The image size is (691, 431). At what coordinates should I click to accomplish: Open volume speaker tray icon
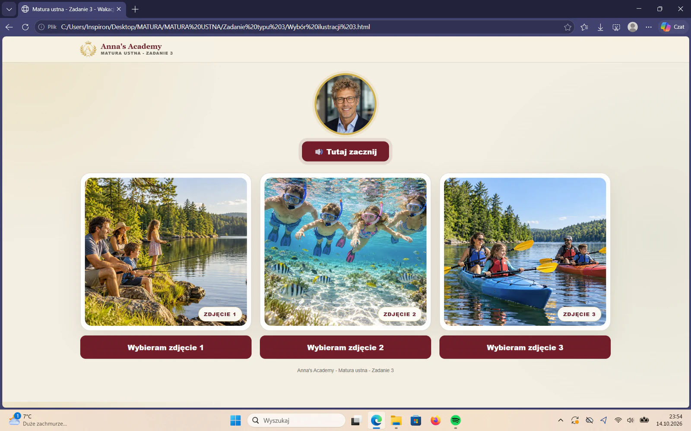pyautogui.click(x=631, y=420)
